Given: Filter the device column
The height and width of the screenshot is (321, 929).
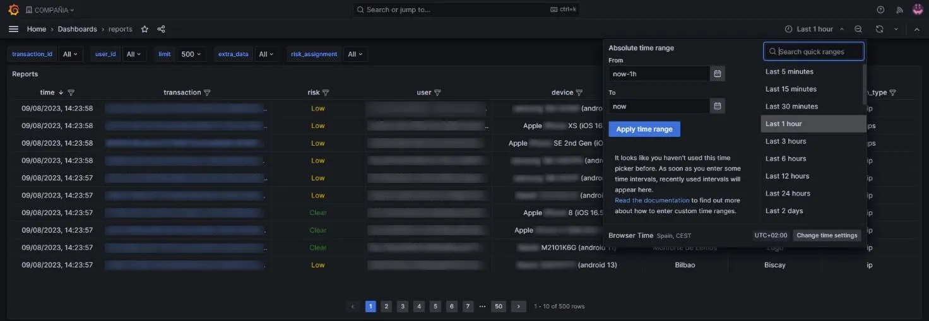Looking at the screenshot, I should pyautogui.click(x=579, y=93).
